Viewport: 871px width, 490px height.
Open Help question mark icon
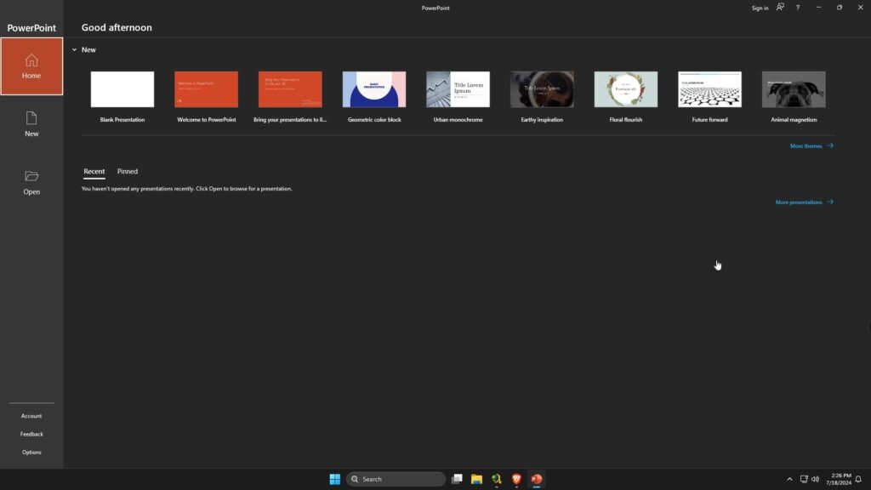pyautogui.click(x=798, y=8)
